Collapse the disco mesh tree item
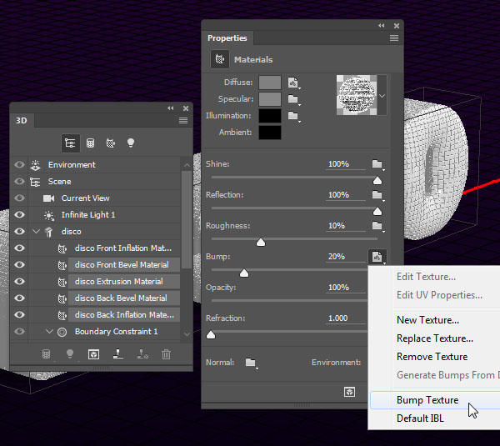Image resolution: width=500 pixels, height=446 pixels. [36, 232]
